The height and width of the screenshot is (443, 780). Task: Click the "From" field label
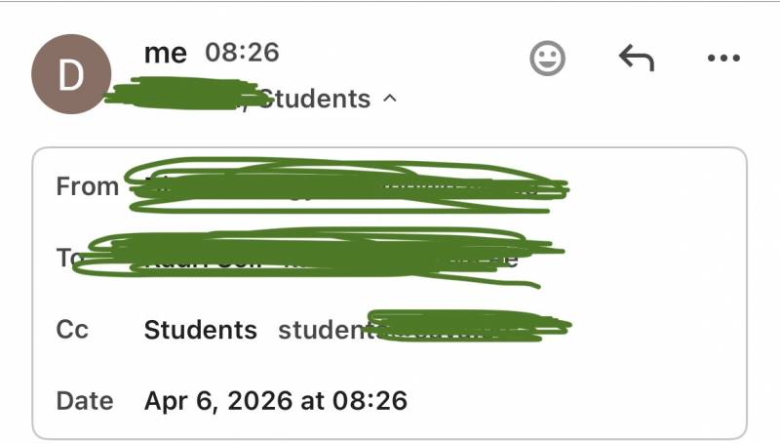[x=87, y=186]
